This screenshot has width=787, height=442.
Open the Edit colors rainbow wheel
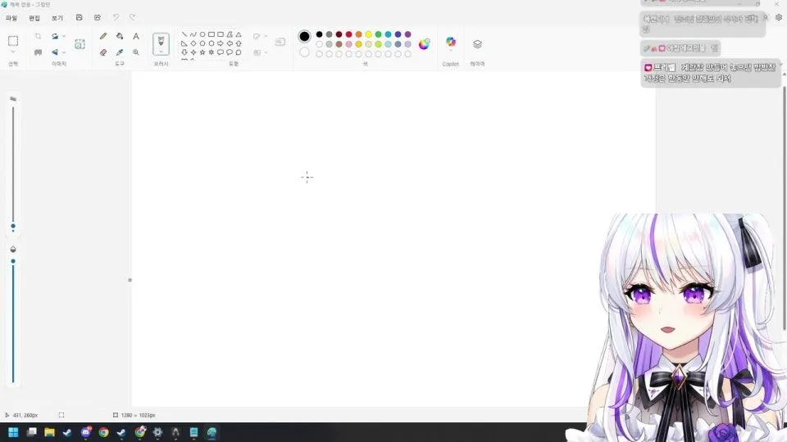coord(424,44)
